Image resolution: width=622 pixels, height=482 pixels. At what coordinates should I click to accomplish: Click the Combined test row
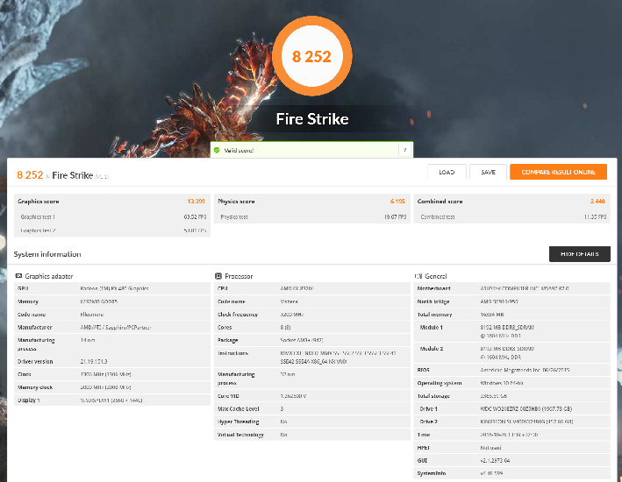coord(511,216)
